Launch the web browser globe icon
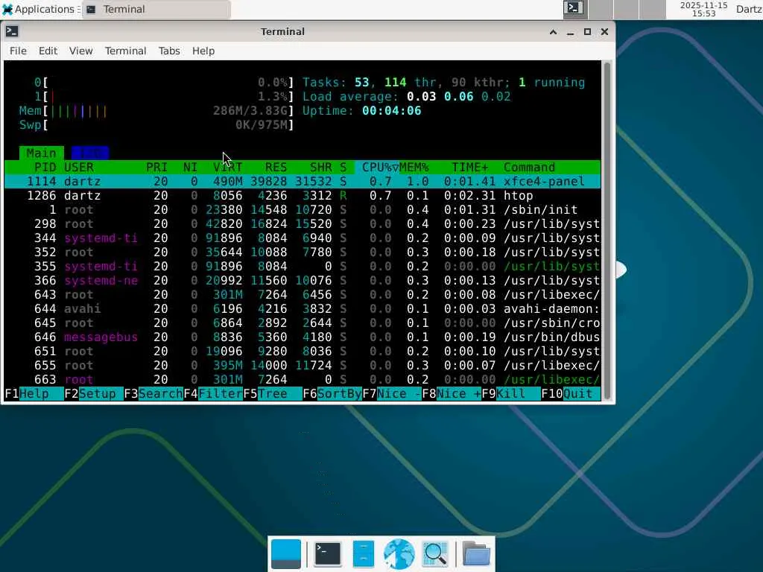The width and height of the screenshot is (763, 572). [399, 554]
